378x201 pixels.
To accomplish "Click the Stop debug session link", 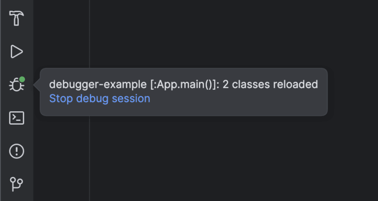I will 100,99.
